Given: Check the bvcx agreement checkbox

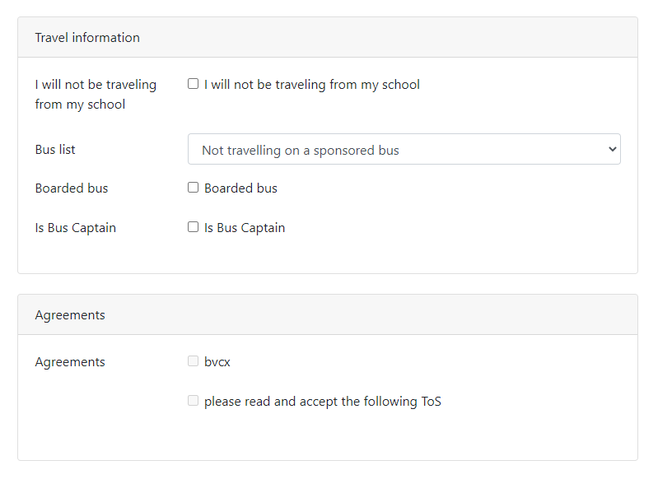Looking at the screenshot, I should coord(193,361).
